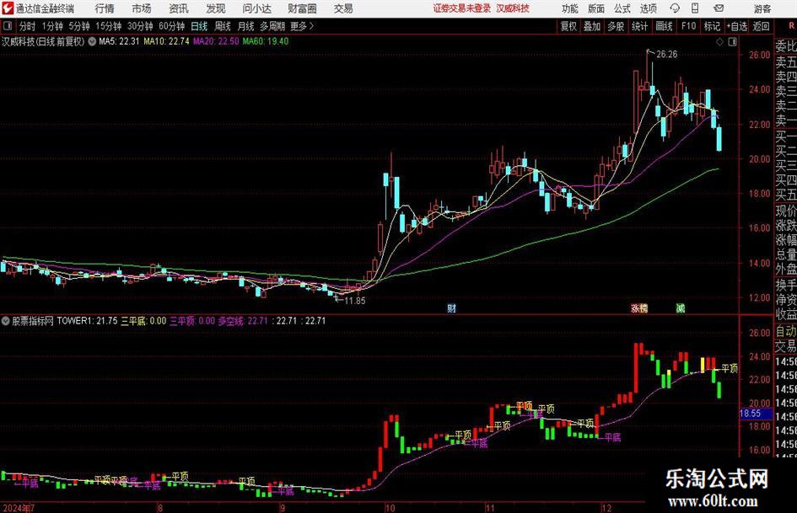Click the 多空线: 22.71 indicator label
797x513 pixels.
243,320
